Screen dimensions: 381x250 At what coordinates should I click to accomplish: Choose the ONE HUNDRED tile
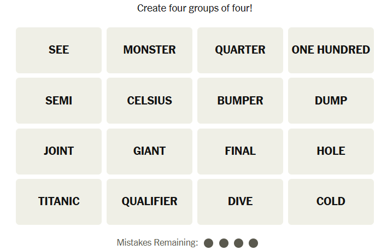pyautogui.click(x=331, y=50)
